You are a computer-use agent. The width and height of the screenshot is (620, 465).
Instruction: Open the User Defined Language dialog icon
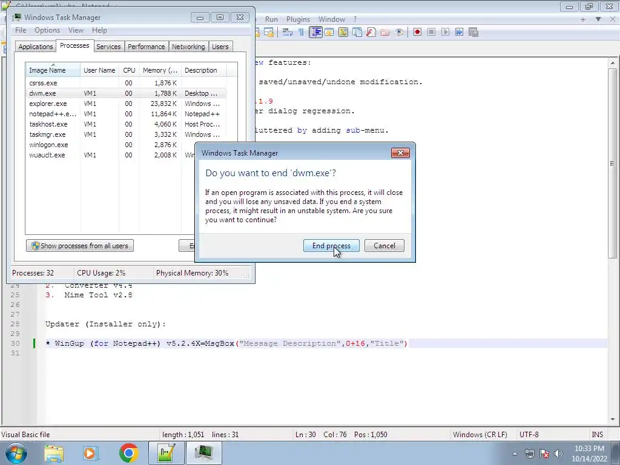329,33
